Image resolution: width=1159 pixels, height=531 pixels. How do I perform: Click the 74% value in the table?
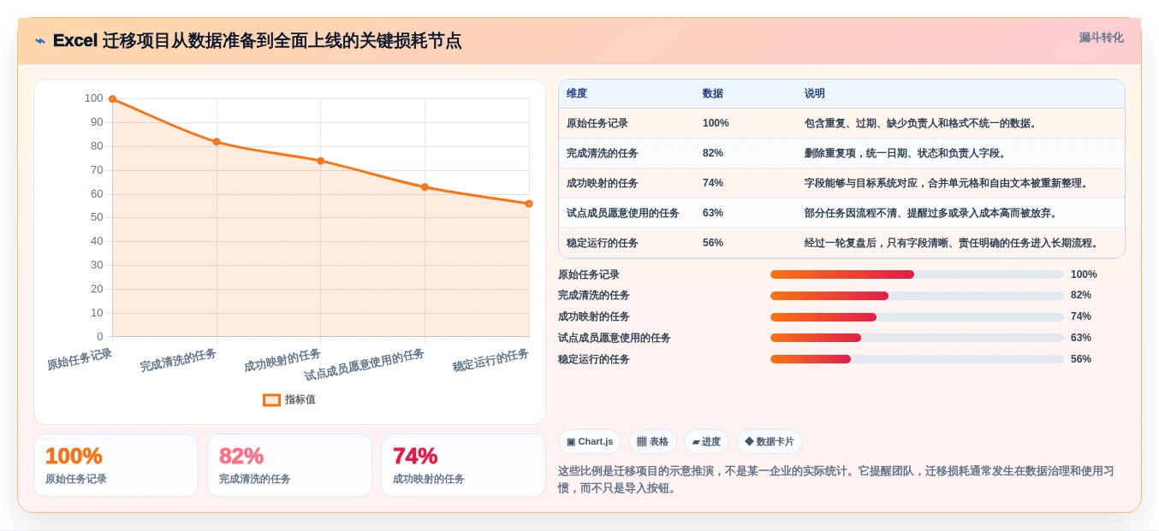713,183
